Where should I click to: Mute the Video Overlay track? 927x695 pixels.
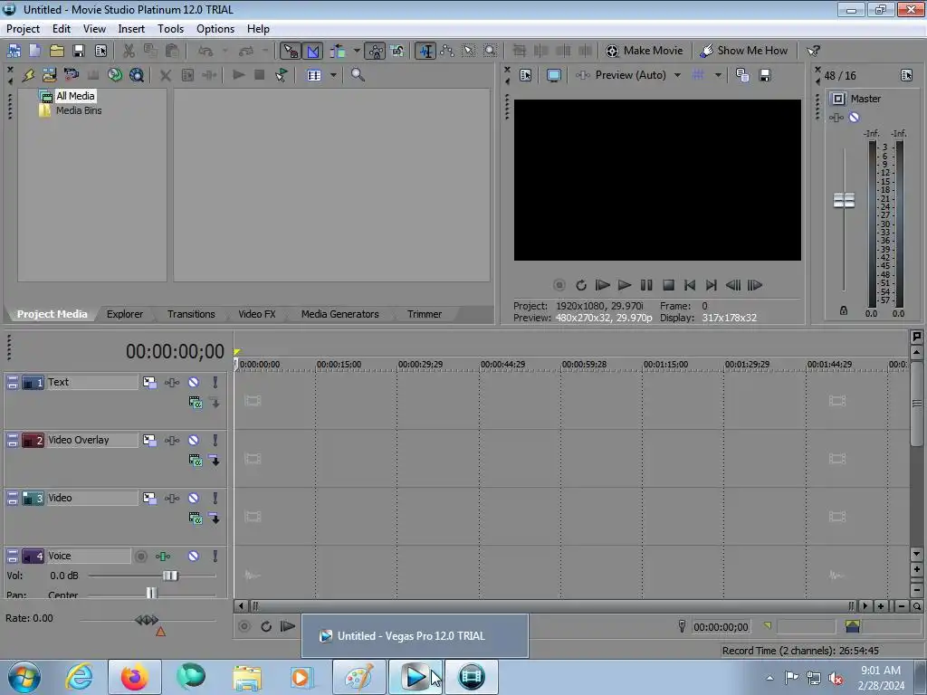(x=194, y=441)
